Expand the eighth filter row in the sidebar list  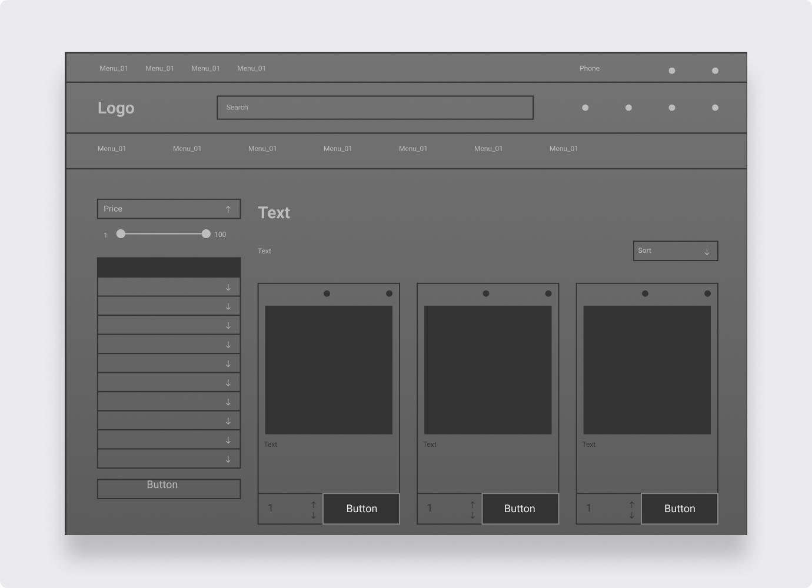pyautogui.click(x=169, y=420)
